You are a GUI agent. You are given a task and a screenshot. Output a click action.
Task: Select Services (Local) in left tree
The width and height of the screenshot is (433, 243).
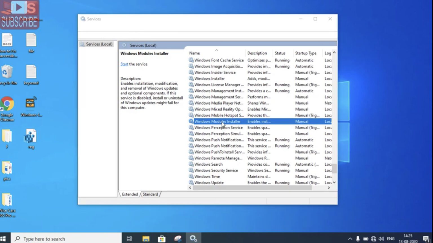[x=99, y=44]
